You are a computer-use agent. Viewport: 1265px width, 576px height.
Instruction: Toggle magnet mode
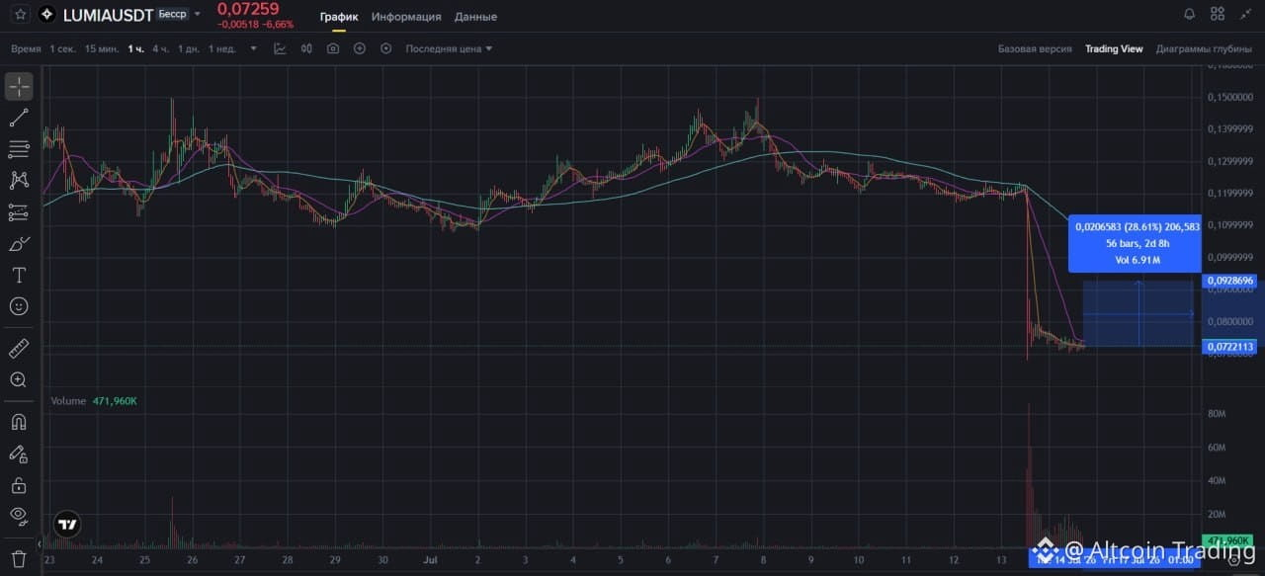pyautogui.click(x=19, y=422)
